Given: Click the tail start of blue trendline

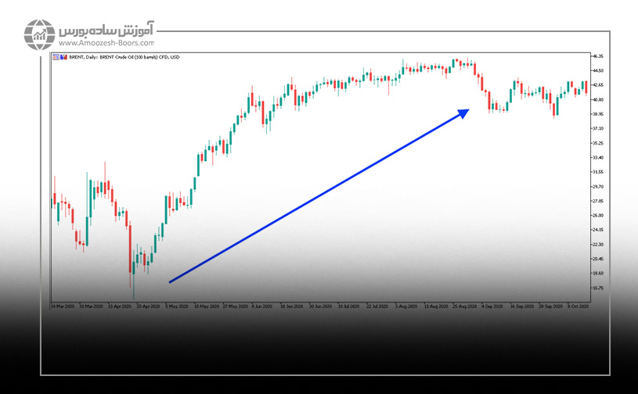Looking at the screenshot, I should (x=170, y=281).
